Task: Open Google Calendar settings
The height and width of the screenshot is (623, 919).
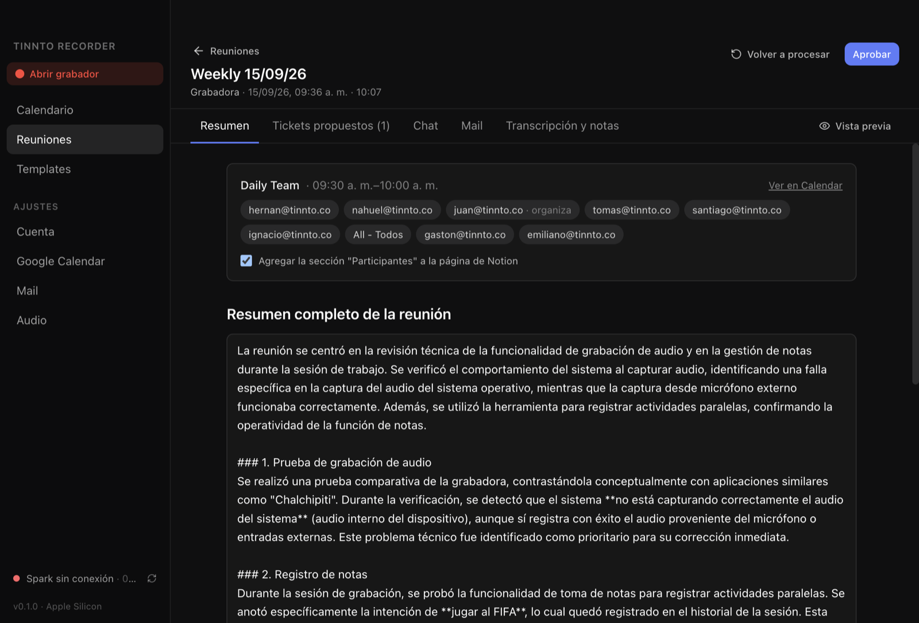Action: (x=85, y=261)
